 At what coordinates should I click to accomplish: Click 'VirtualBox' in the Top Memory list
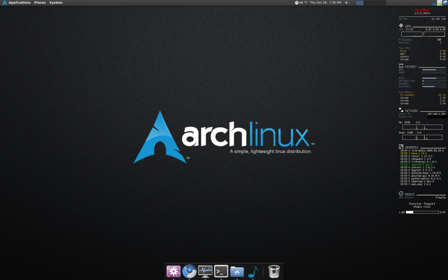[407, 95]
